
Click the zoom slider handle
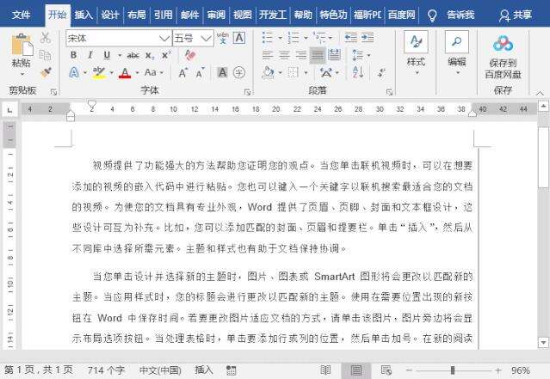click(453, 370)
